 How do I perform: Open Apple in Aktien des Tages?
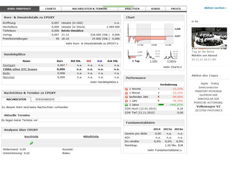(x=204, y=83)
